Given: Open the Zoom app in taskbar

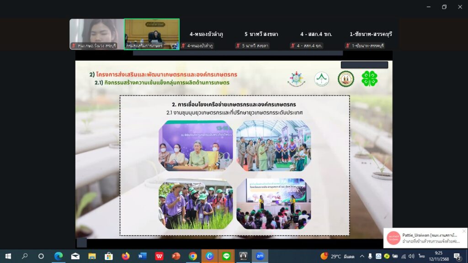Looking at the screenshot, I should click(260, 256).
